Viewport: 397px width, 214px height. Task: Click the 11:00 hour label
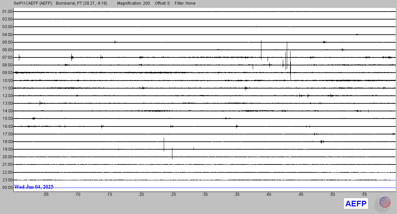[7, 88]
